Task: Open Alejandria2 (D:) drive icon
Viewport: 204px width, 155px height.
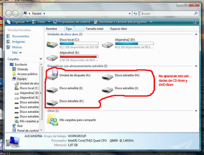Action: (x=108, y=45)
